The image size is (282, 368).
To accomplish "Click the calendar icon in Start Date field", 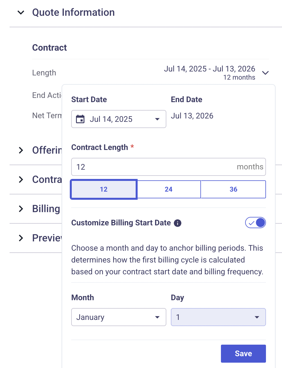I will [x=80, y=119].
